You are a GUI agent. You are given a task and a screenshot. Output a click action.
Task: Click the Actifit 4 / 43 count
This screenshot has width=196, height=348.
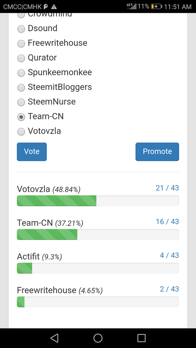169,255
